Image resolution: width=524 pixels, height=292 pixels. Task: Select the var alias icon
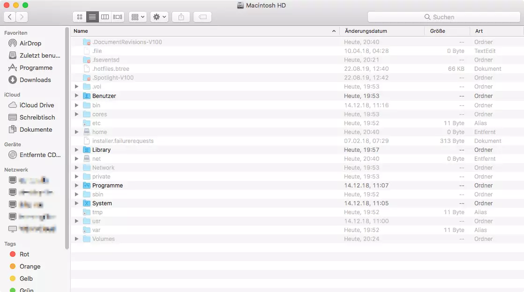pyautogui.click(x=87, y=230)
